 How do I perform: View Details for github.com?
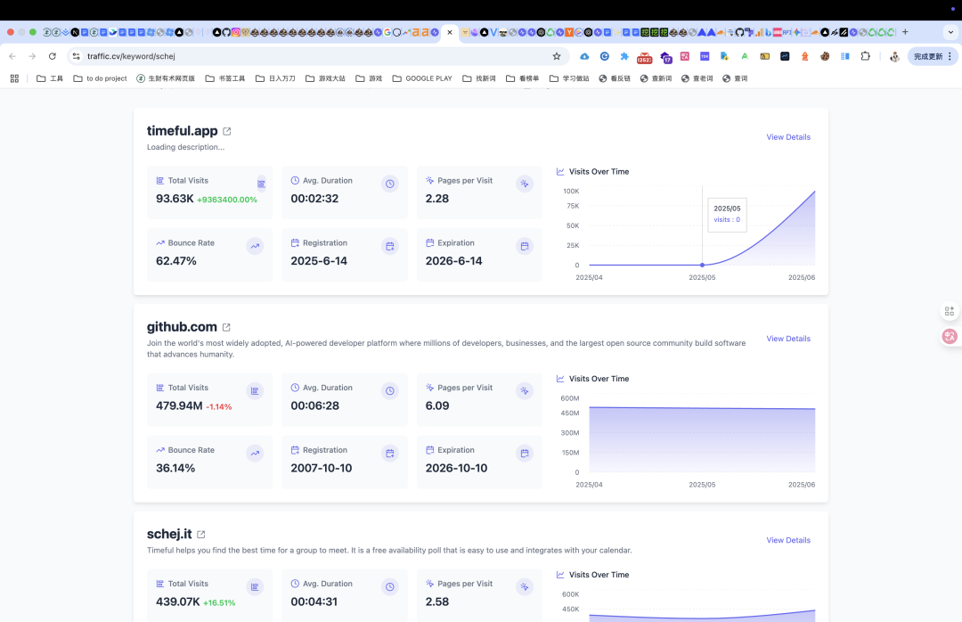tap(787, 339)
